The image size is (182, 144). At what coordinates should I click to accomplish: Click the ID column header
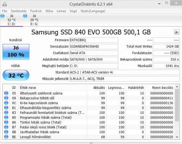(x=14, y=87)
